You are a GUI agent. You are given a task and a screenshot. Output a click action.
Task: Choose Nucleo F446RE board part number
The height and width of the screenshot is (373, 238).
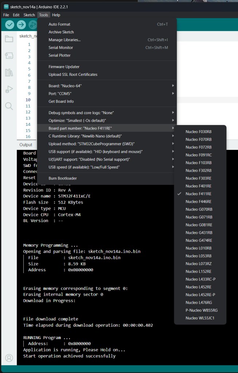click(198, 202)
